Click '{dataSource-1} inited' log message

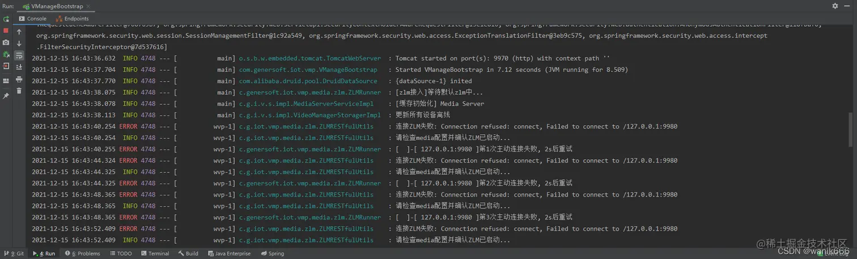[433, 81]
